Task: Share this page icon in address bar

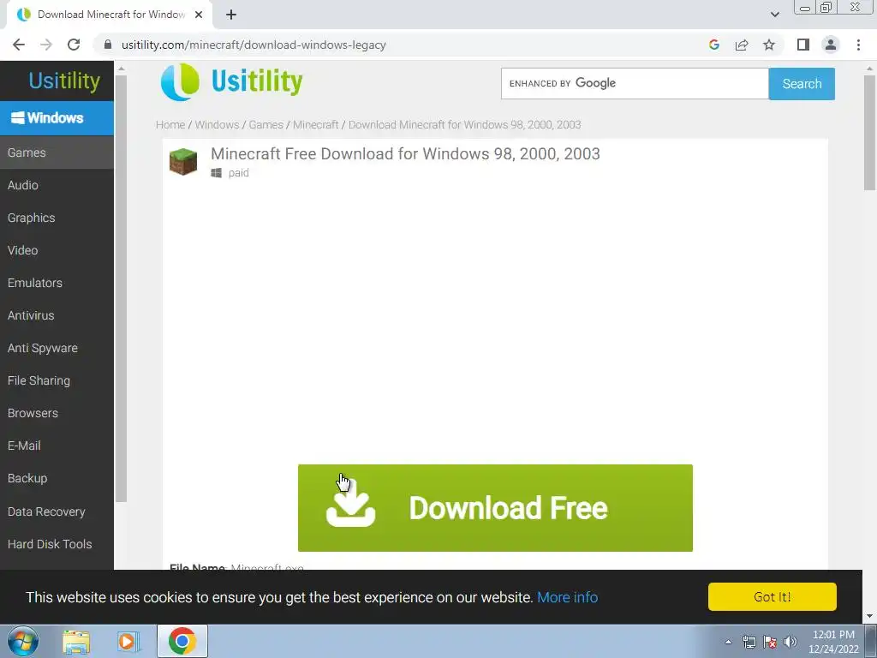Action: pyautogui.click(x=742, y=45)
